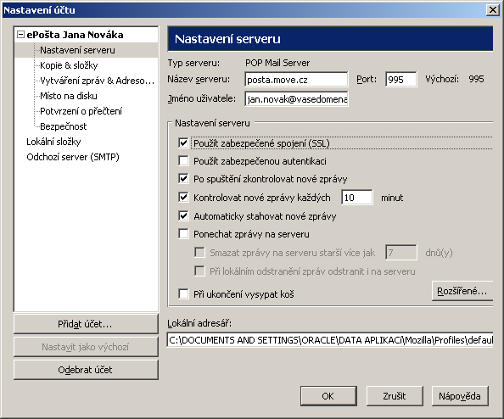
Task: Confirm the dialog with OK
Action: [328, 396]
